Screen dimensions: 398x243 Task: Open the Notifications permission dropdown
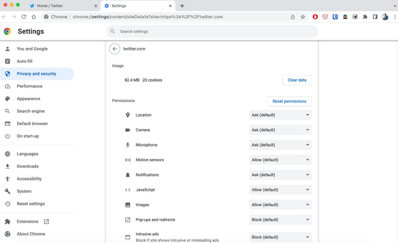[x=280, y=175]
